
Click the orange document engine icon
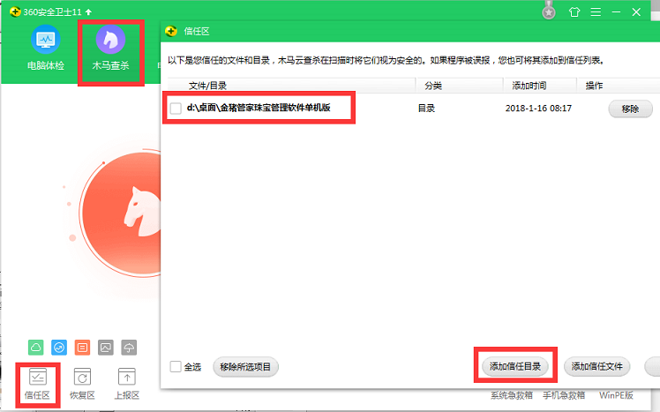pyautogui.click(x=83, y=348)
